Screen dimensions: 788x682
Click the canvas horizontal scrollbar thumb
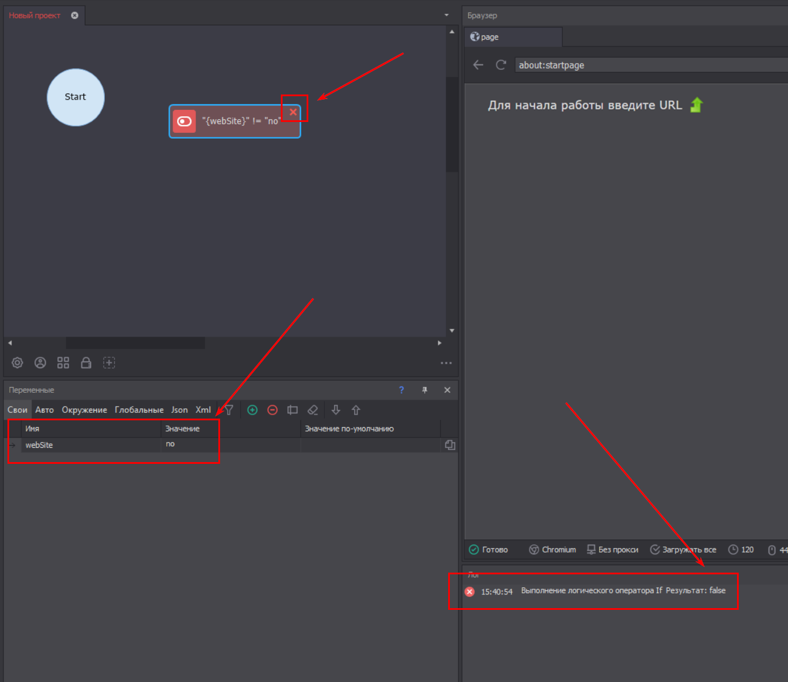135,343
